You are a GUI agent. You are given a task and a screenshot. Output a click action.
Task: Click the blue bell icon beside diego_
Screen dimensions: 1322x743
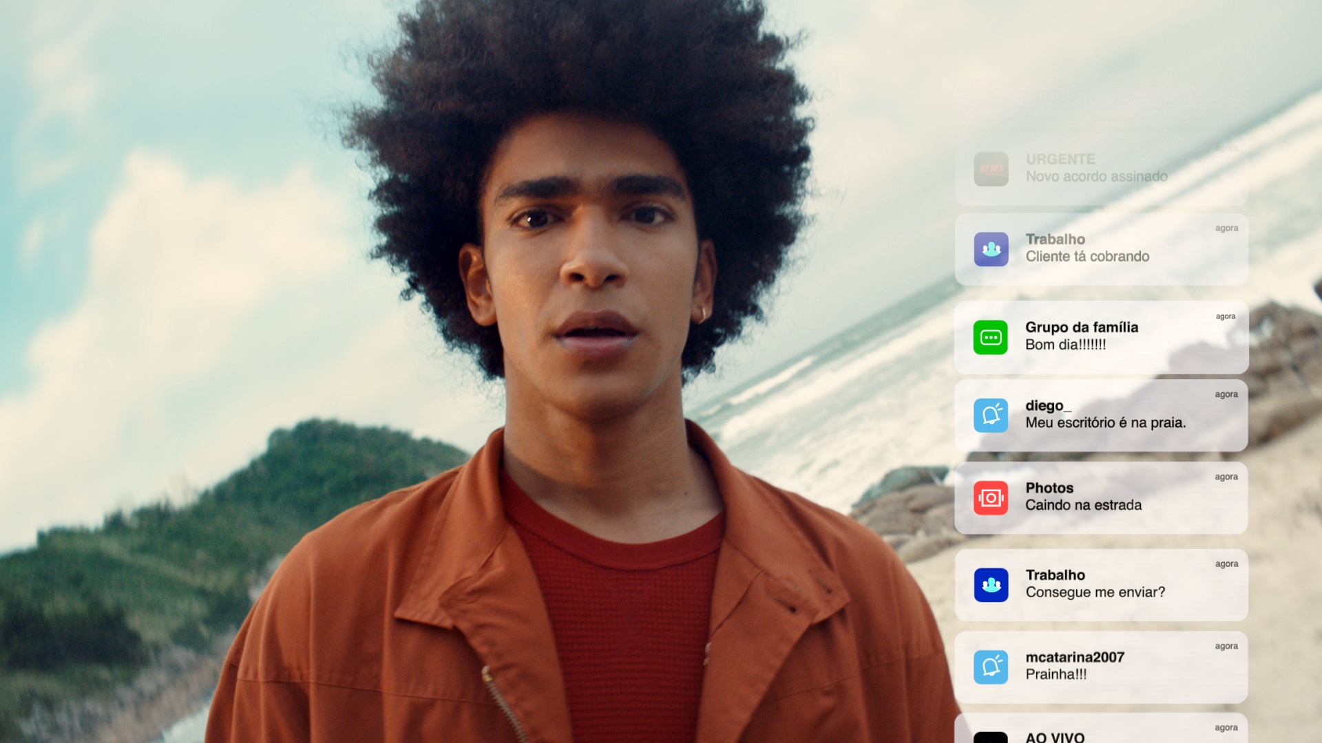pyautogui.click(x=991, y=416)
